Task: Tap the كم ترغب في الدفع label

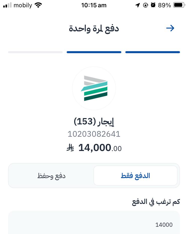Action: click(x=156, y=202)
